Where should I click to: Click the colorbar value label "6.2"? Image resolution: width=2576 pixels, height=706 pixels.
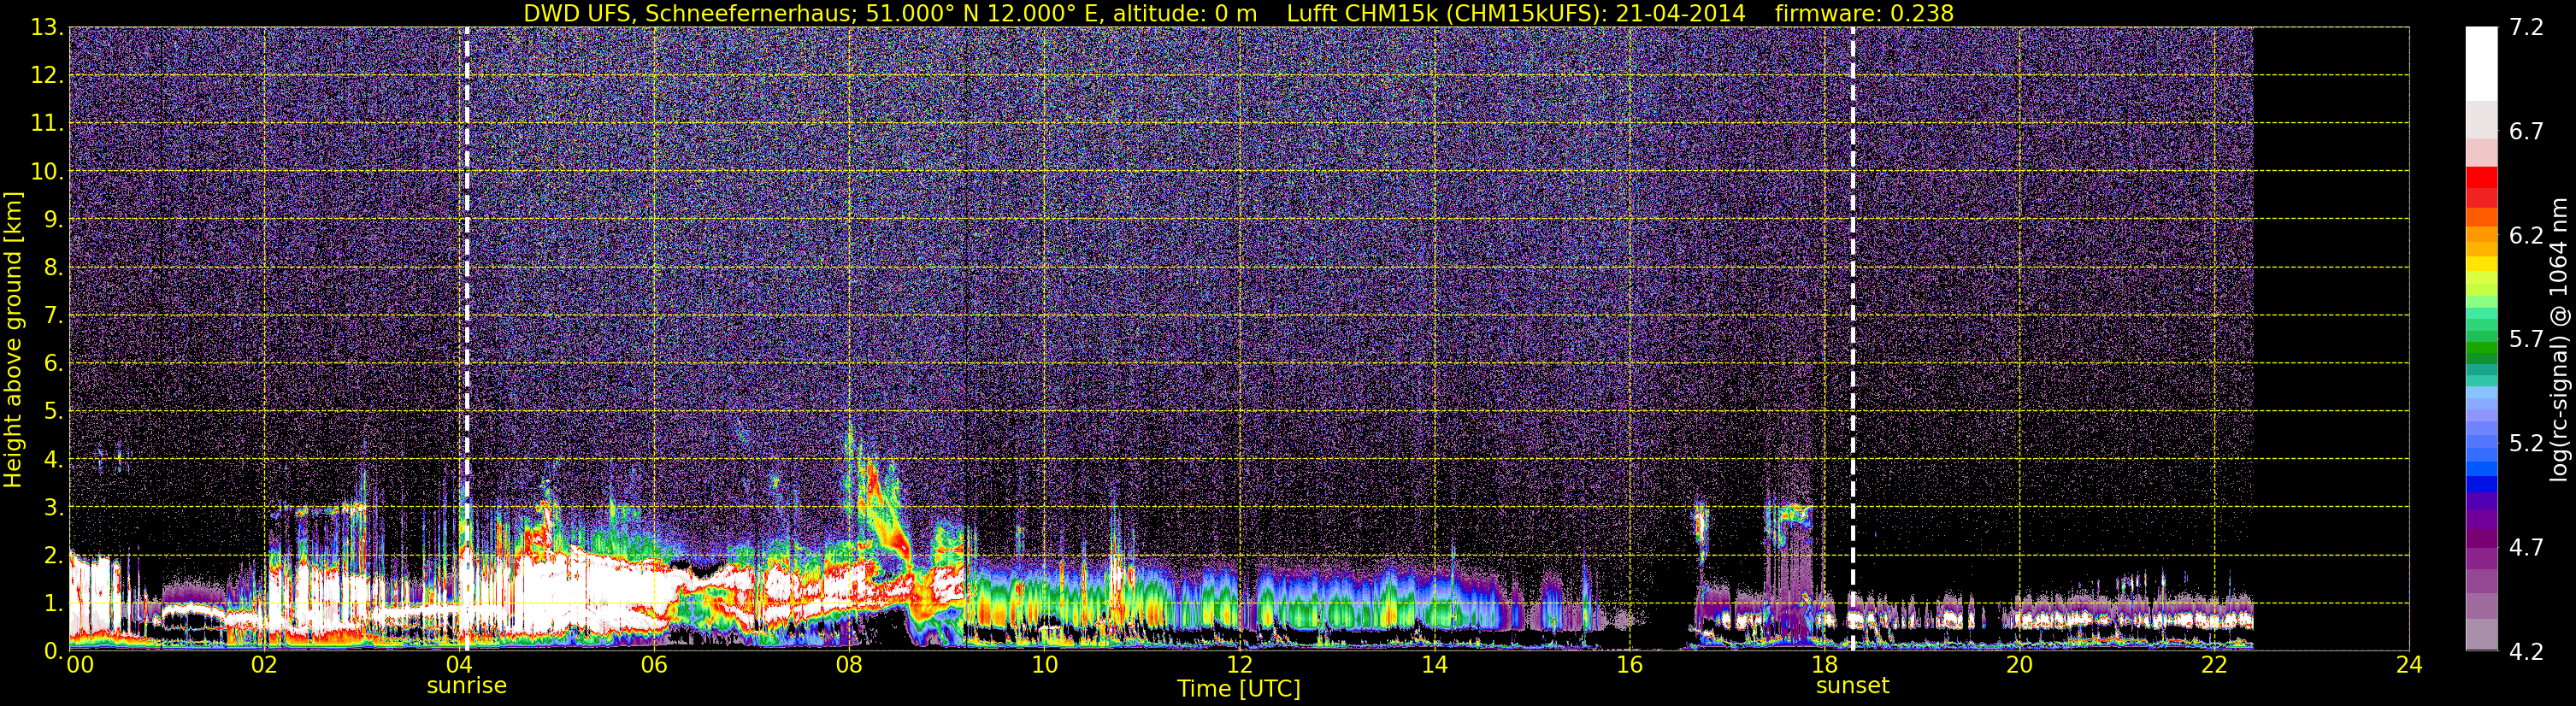(x=2526, y=236)
